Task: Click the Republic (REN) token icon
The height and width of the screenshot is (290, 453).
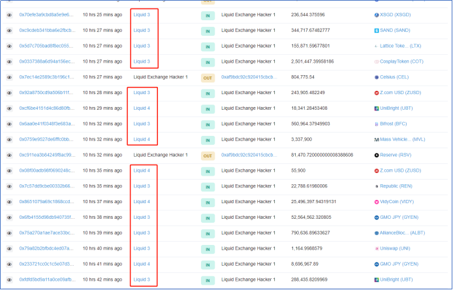Action: [x=377, y=186]
